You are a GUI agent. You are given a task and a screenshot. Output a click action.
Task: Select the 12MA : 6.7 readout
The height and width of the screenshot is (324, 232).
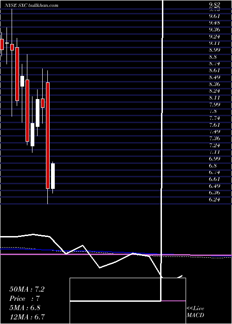point(27,317)
